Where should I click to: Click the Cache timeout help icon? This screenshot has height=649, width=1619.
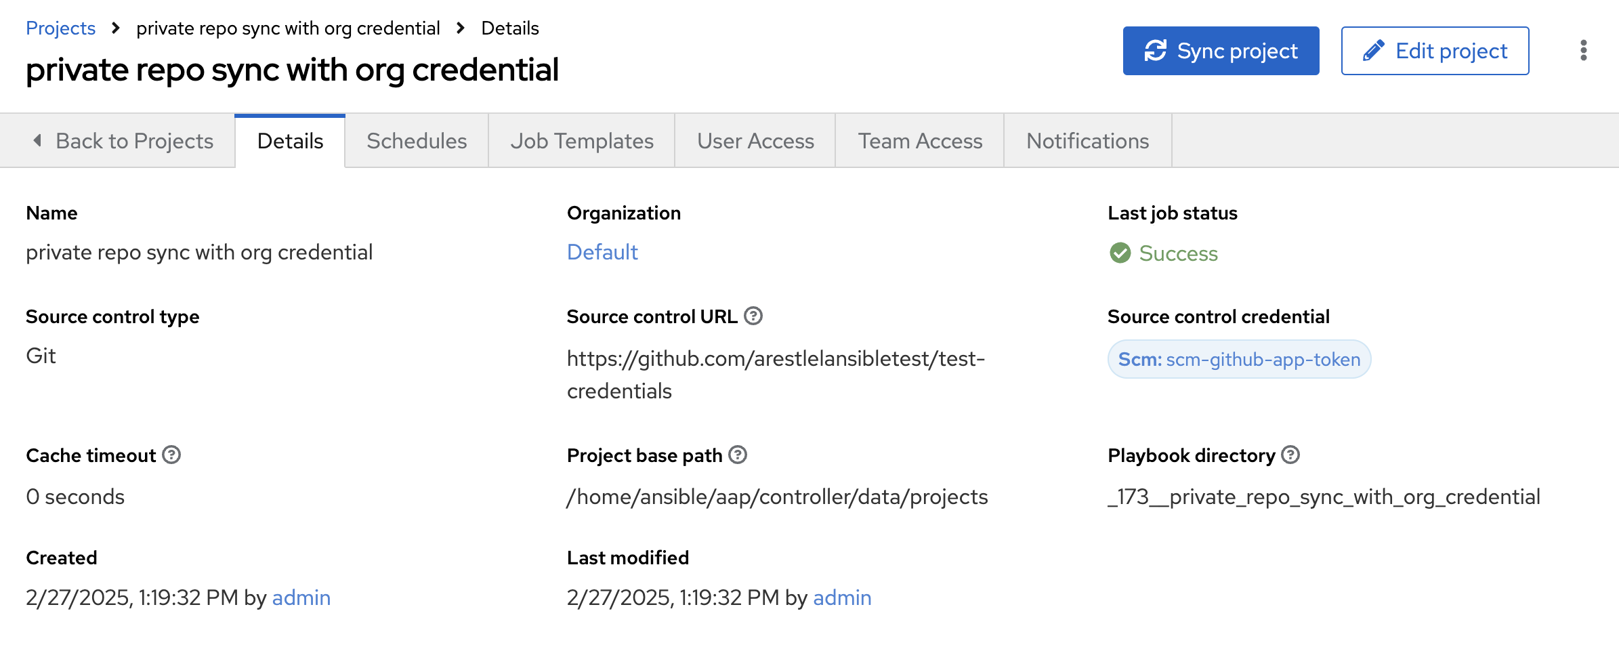click(172, 455)
